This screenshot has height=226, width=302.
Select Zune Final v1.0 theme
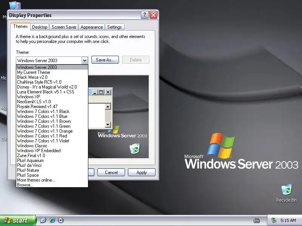[x=52, y=156]
